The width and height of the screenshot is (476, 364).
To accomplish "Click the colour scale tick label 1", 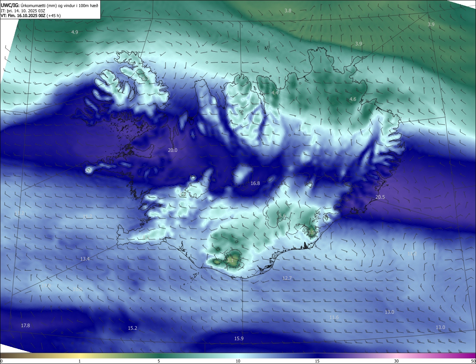I will pyautogui.click(x=80, y=361).
